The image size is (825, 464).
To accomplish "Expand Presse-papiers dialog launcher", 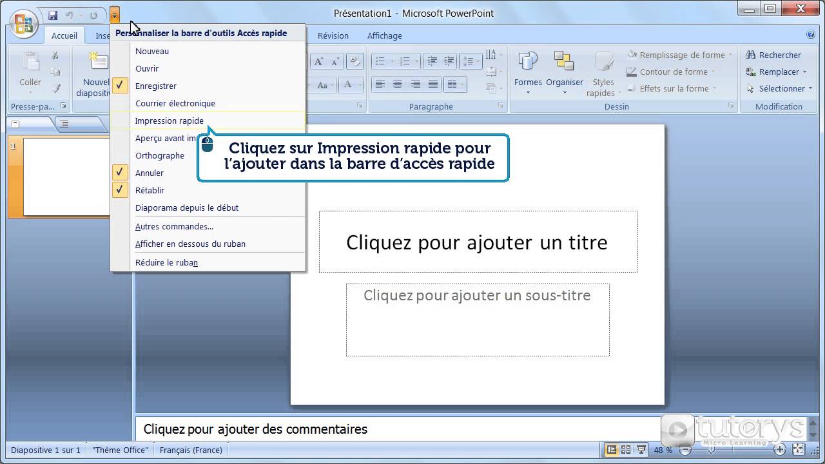I will point(63,106).
